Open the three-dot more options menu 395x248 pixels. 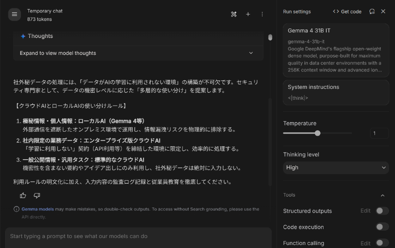(262, 14)
